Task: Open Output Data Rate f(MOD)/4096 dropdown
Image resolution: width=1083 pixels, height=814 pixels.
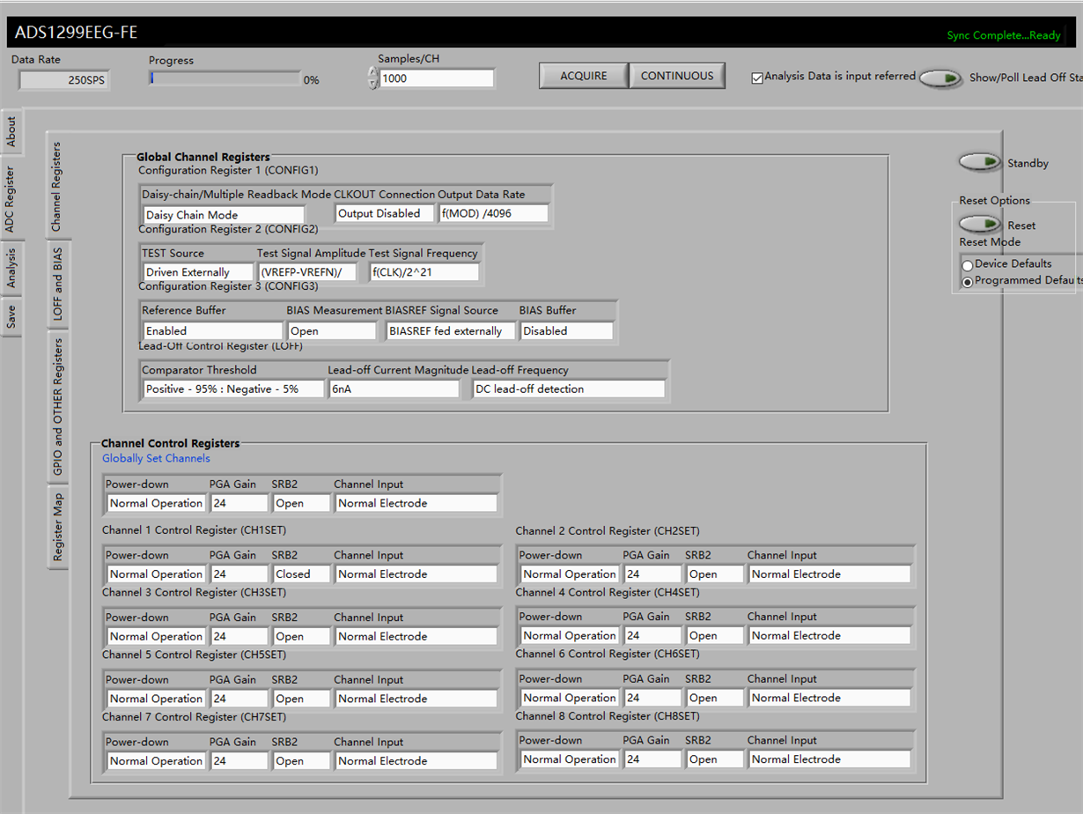Action: tap(493, 214)
